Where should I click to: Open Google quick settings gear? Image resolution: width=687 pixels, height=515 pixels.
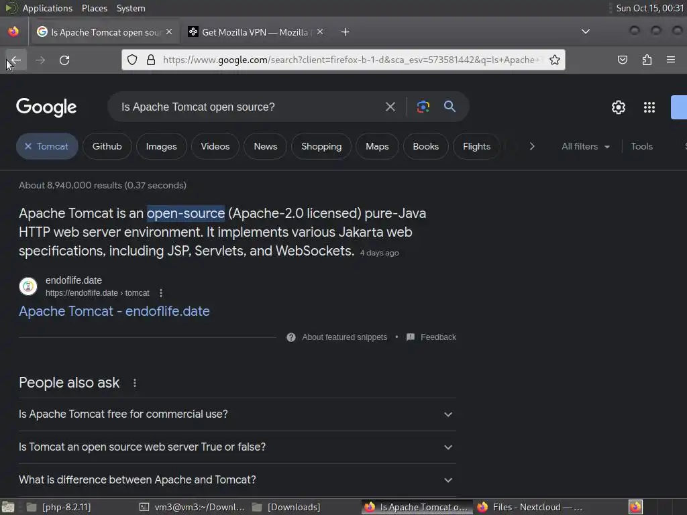[618, 107]
